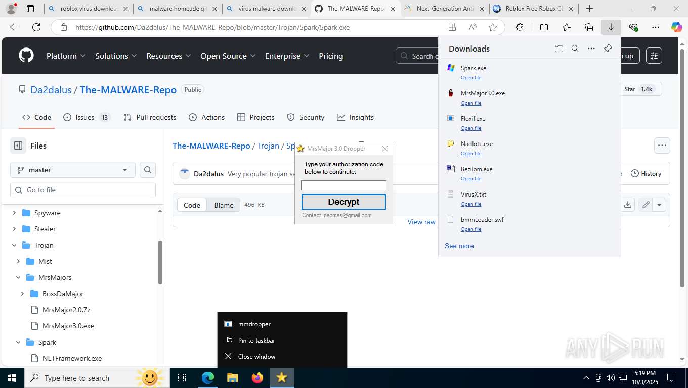
Task: Switch to the Security tab
Action: 306,117
